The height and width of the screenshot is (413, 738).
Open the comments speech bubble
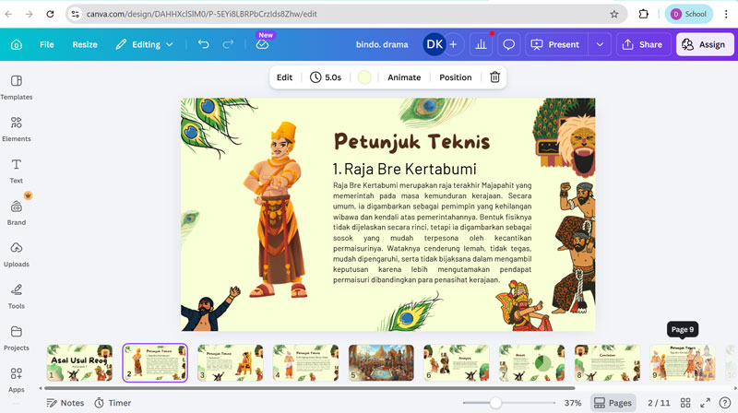click(x=508, y=44)
